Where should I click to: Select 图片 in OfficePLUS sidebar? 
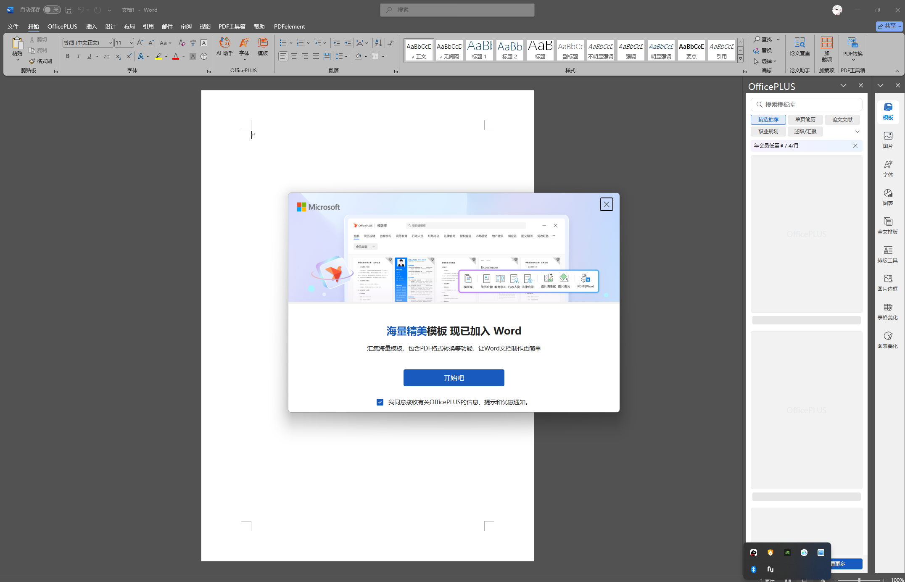click(x=888, y=140)
